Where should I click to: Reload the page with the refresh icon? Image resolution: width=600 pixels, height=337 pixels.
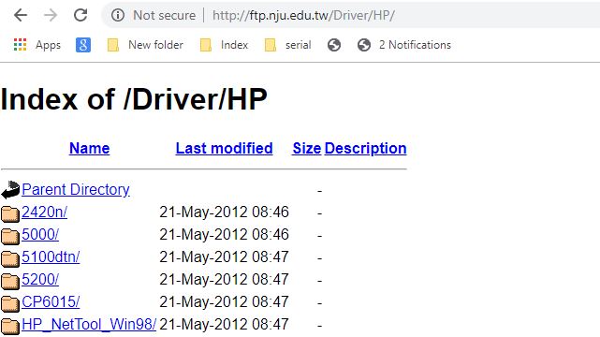(80, 15)
